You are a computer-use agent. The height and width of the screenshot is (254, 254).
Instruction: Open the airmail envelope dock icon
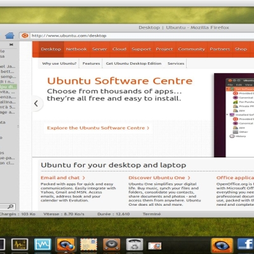click(x=89, y=244)
